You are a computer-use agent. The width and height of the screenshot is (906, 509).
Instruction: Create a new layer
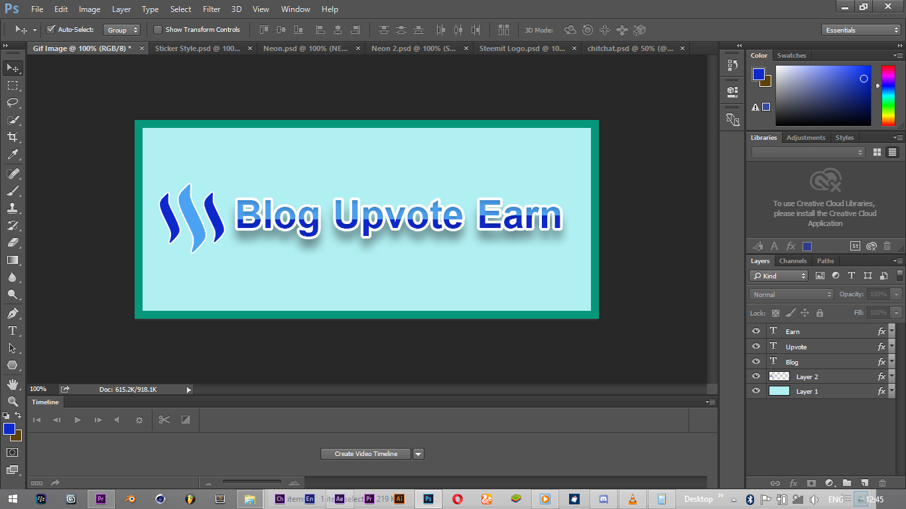click(864, 483)
